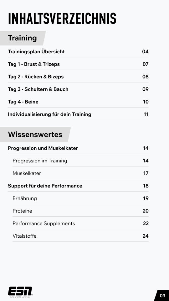Image resolution: width=169 pixels, height=301 pixels.
Task: Select Performance Supplements entry
Action: tap(80, 224)
